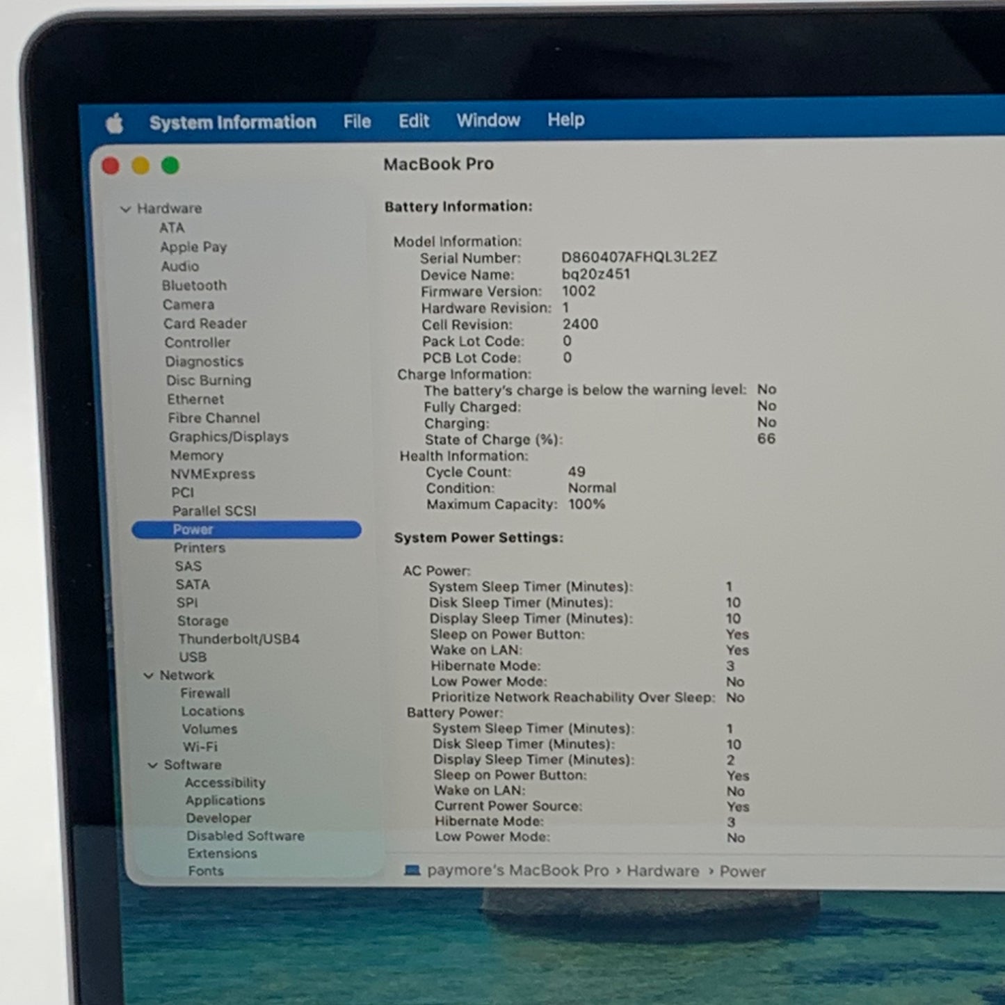Screen dimensions: 1005x1005
Task: Minimize the window with yellow button
Action: tap(140, 166)
